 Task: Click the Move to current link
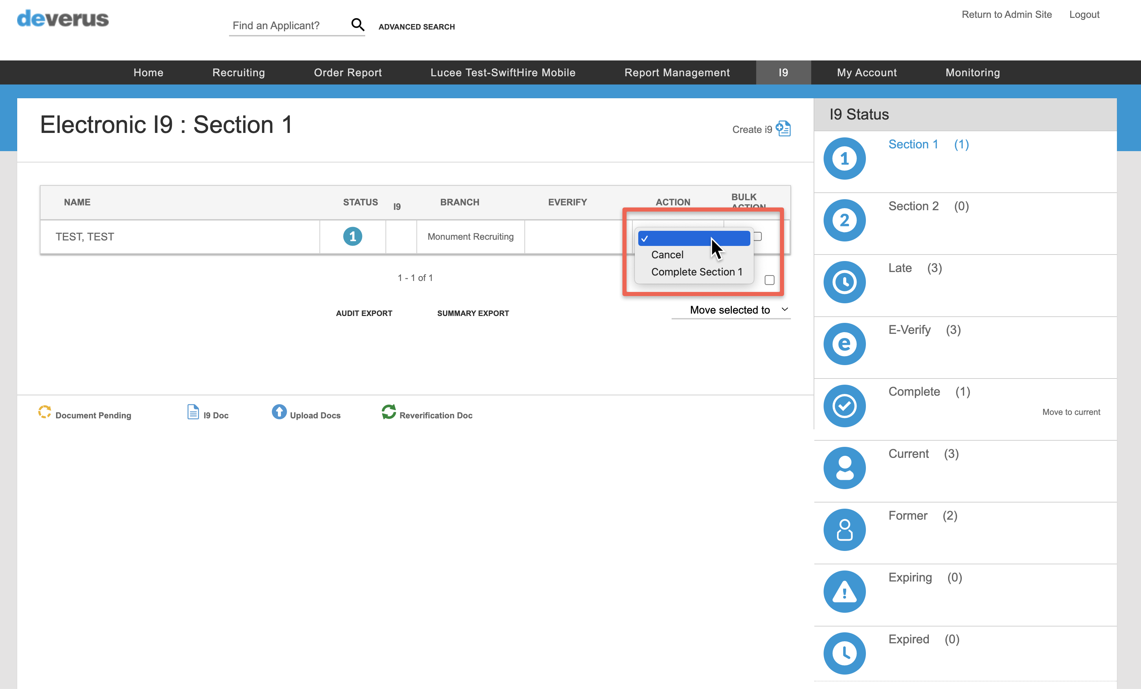point(1071,412)
